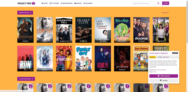Click the Survive serie link in popup
Screen dimensions: 188x92
(x=154, y=72)
